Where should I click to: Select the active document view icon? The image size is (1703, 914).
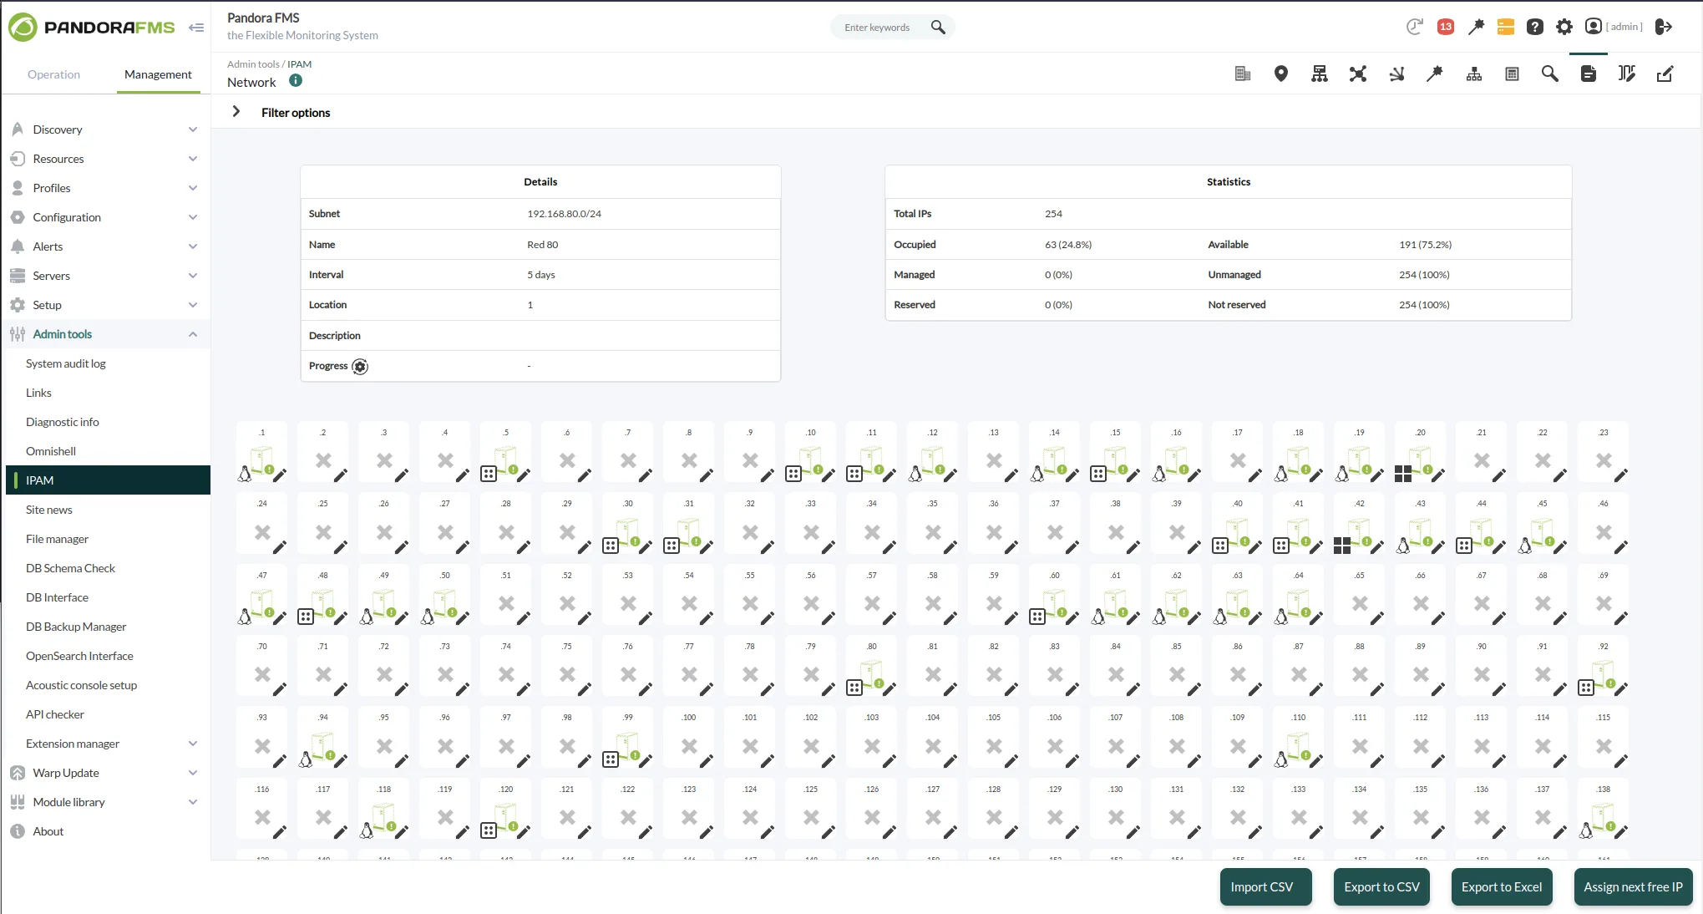[x=1589, y=74]
